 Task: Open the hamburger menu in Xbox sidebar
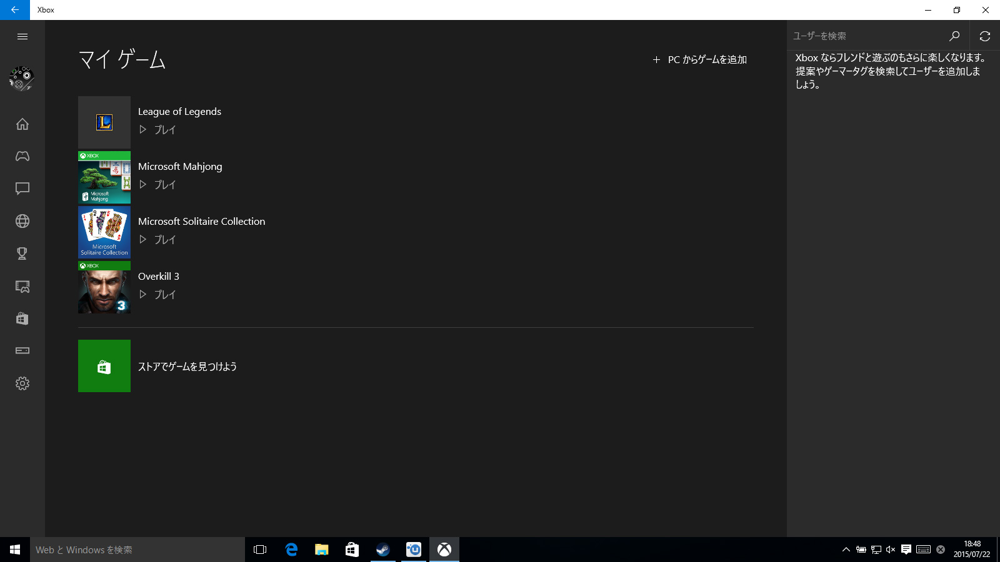coord(22,36)
